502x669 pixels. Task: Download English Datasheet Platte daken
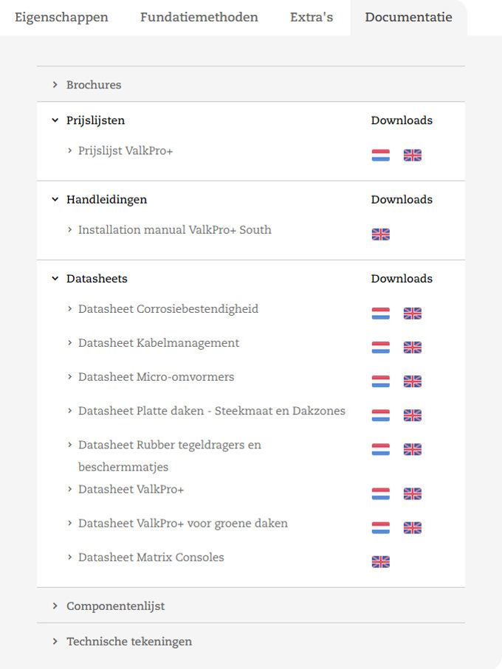coord(413,415)
